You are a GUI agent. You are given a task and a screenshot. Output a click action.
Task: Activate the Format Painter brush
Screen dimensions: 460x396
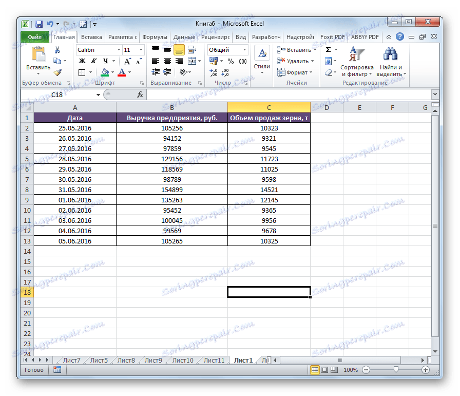click(x=57, y=72)
